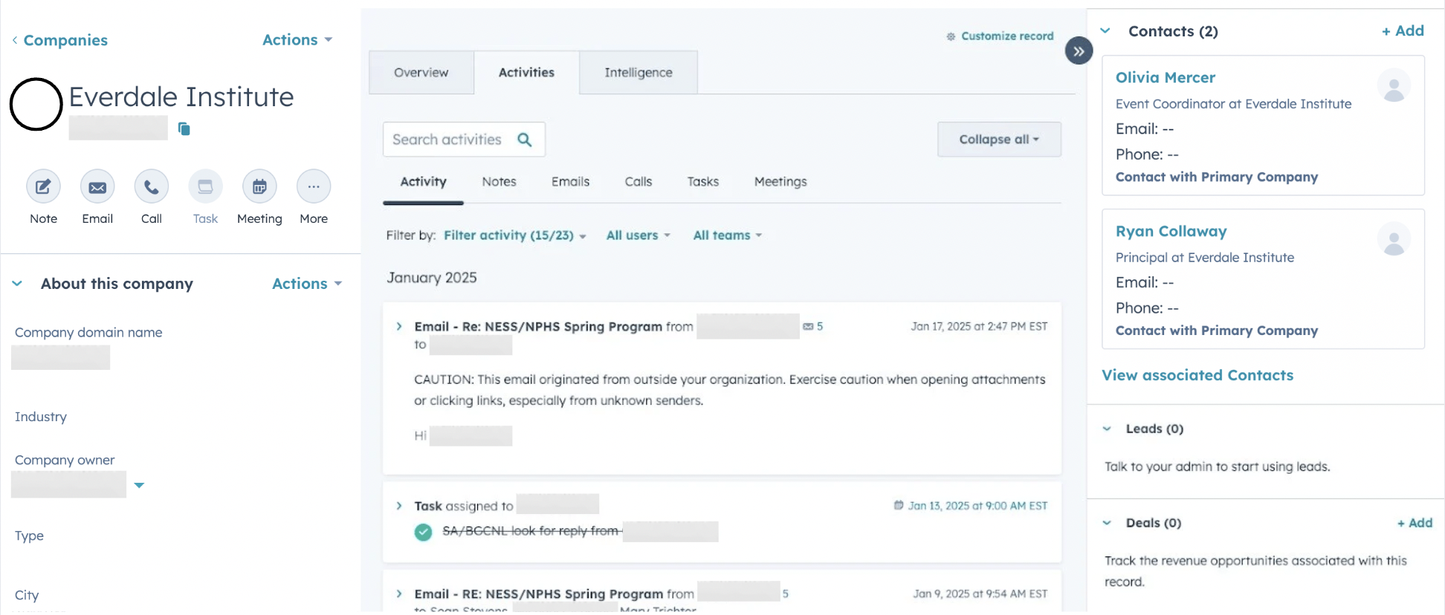Click the Email envelope icon
The width and height of the screenshot is (1445, 615).
click(97, 186)
